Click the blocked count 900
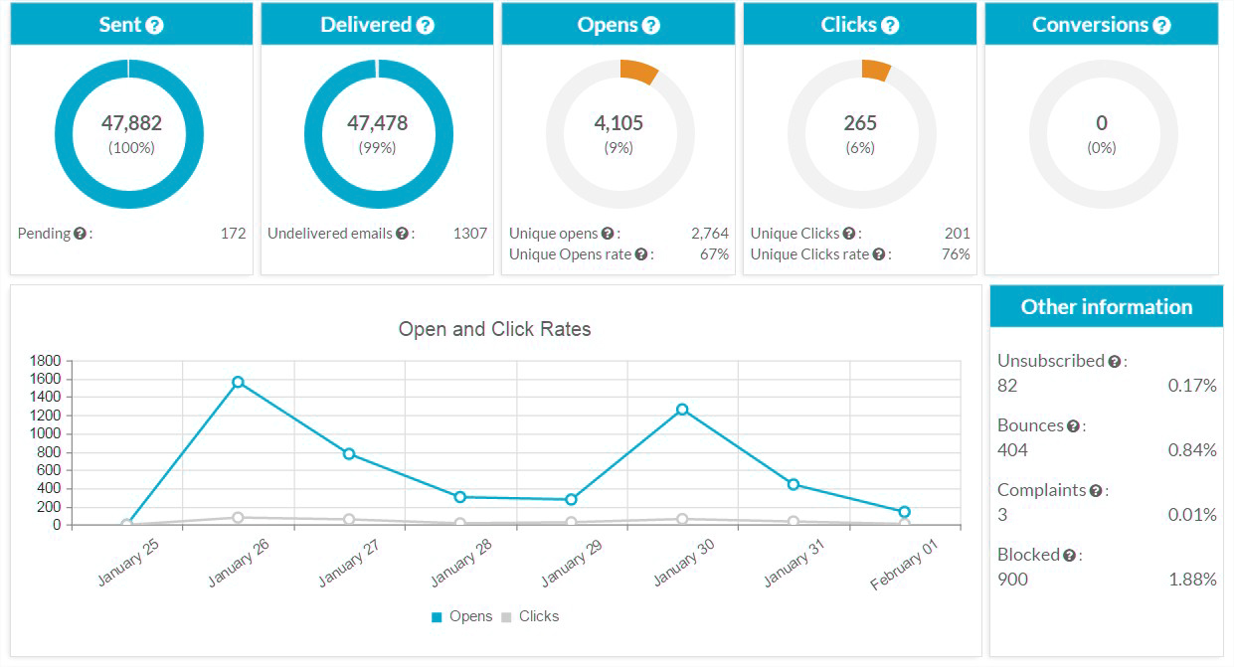The width and height of the screenshot is (1234, 667). pos(1012,580)
